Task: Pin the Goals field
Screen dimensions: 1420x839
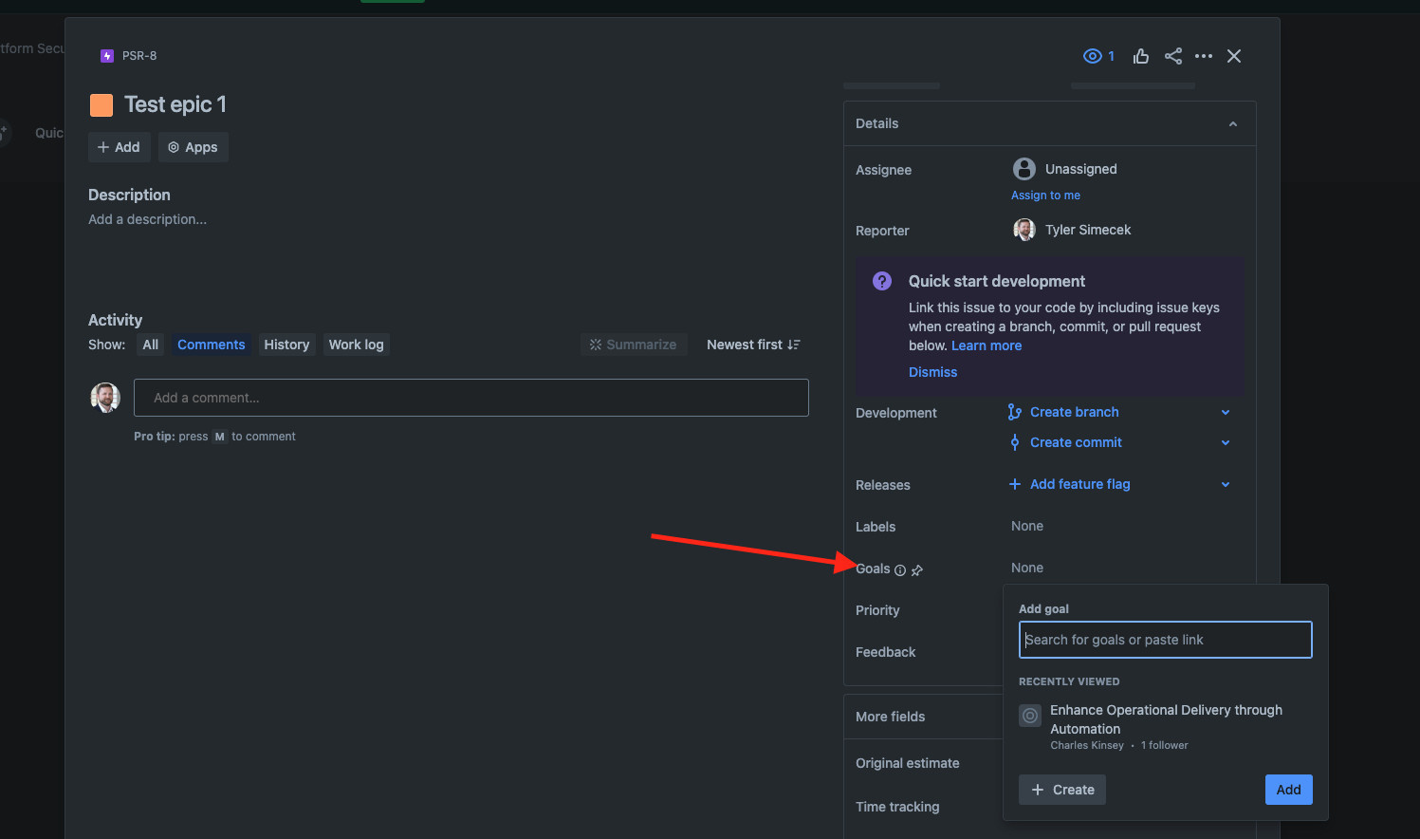Action: pyautogui.click(x=916, y=569)
